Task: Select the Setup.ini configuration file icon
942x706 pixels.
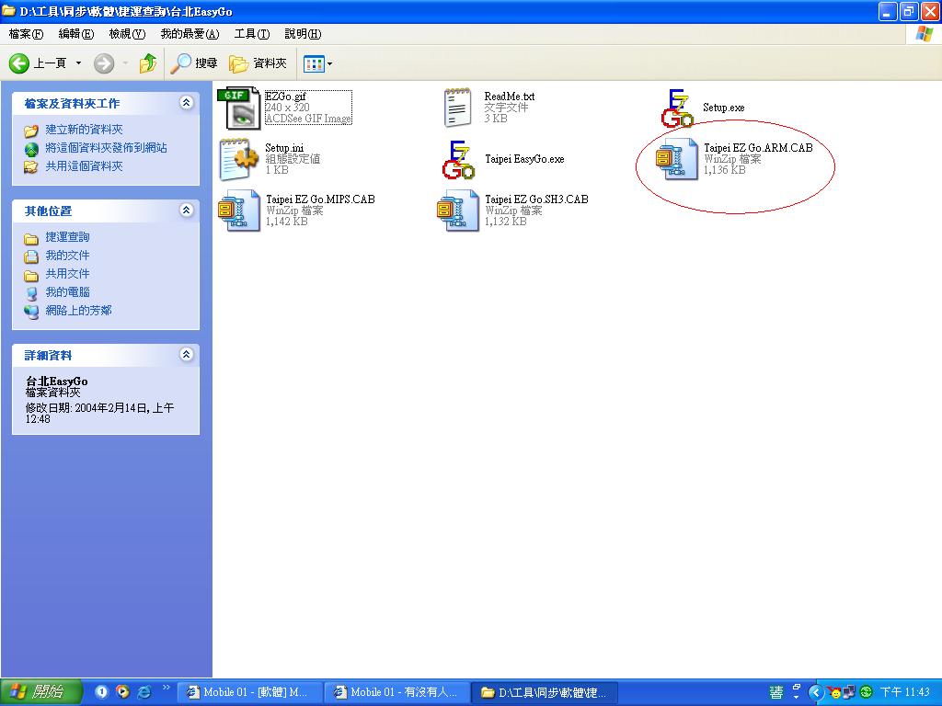Action: [238, 160]
